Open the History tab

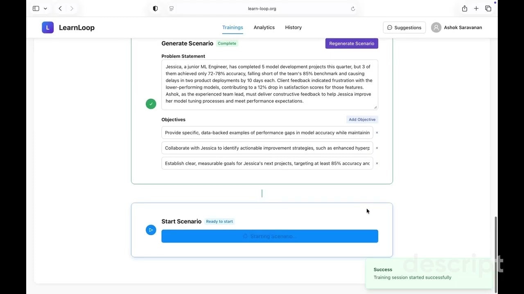[x=293, y=27]
